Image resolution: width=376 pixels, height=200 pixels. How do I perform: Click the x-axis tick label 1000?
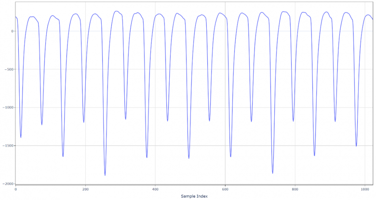click(365, 189)
